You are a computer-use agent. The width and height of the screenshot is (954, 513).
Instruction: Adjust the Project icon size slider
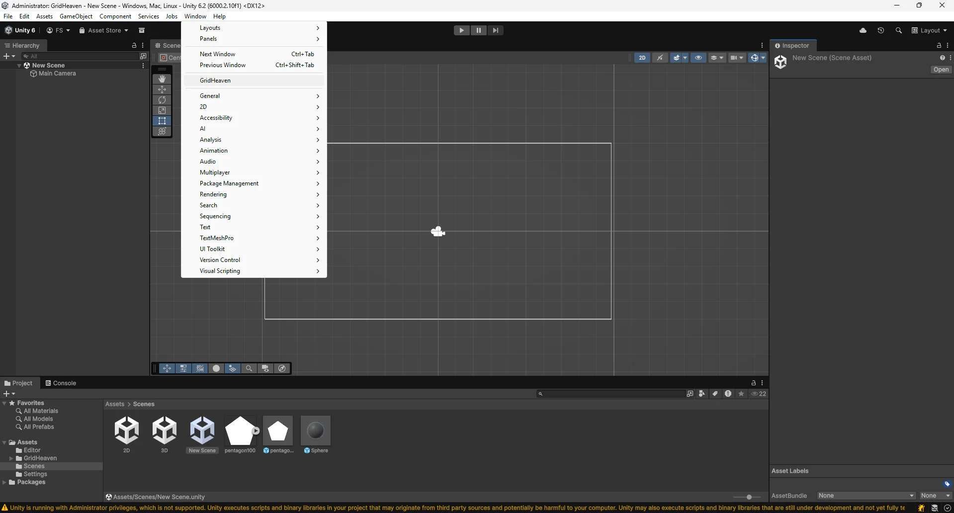tap(749, 497)
